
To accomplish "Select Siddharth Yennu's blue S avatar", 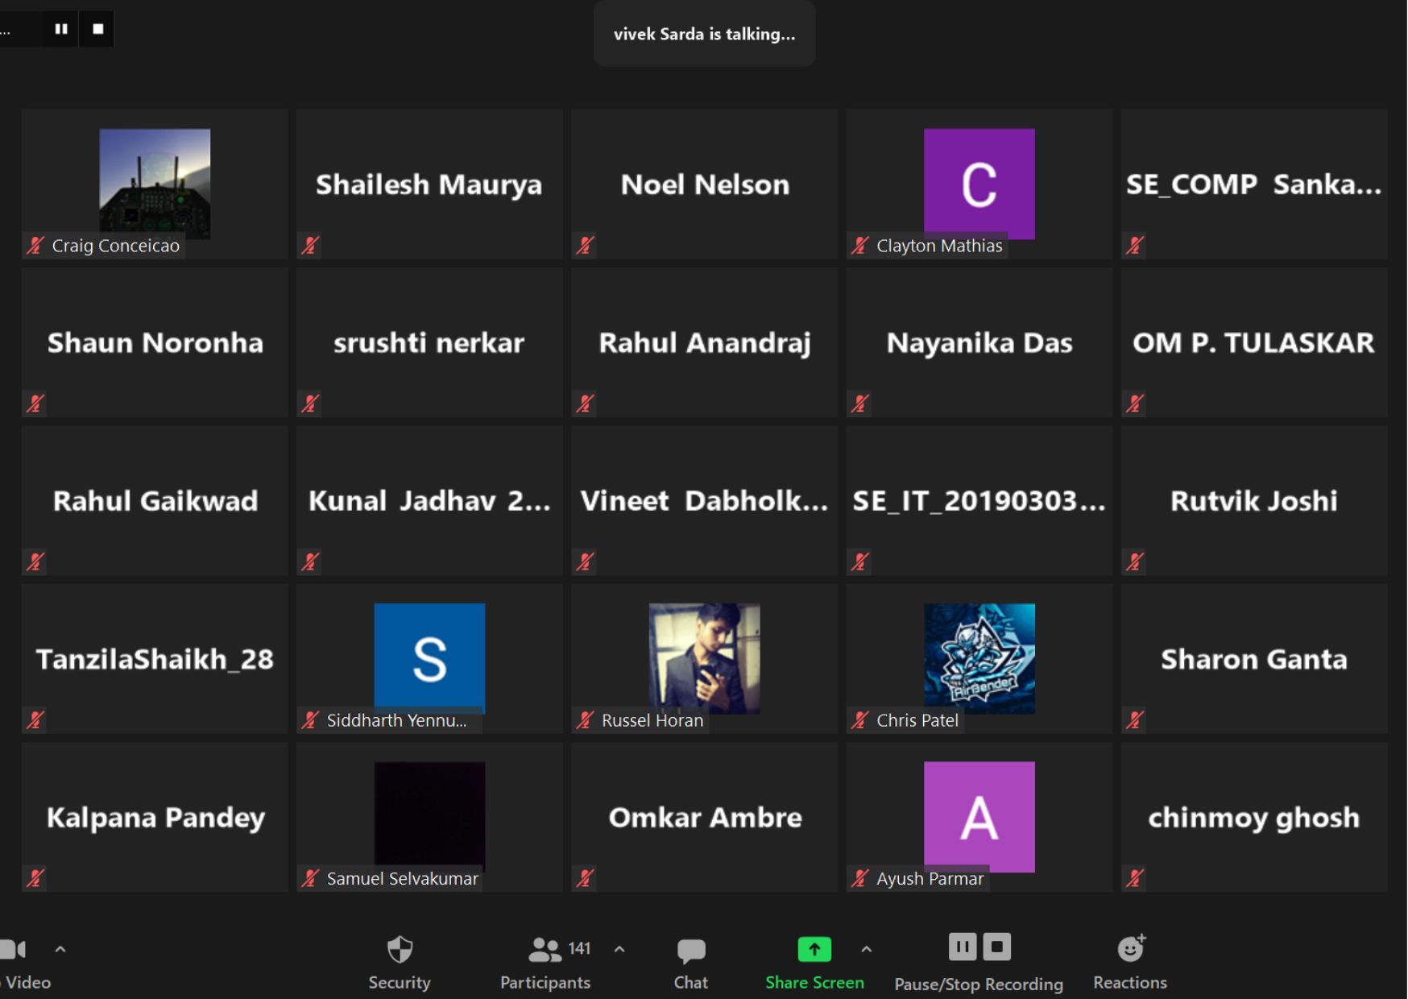I will 429,658.
